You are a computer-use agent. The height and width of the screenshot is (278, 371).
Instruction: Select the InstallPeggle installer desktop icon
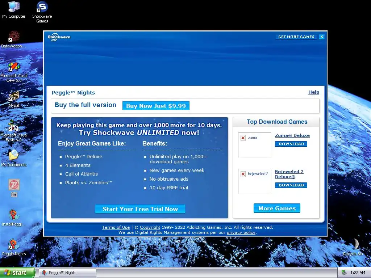point(14,218)
